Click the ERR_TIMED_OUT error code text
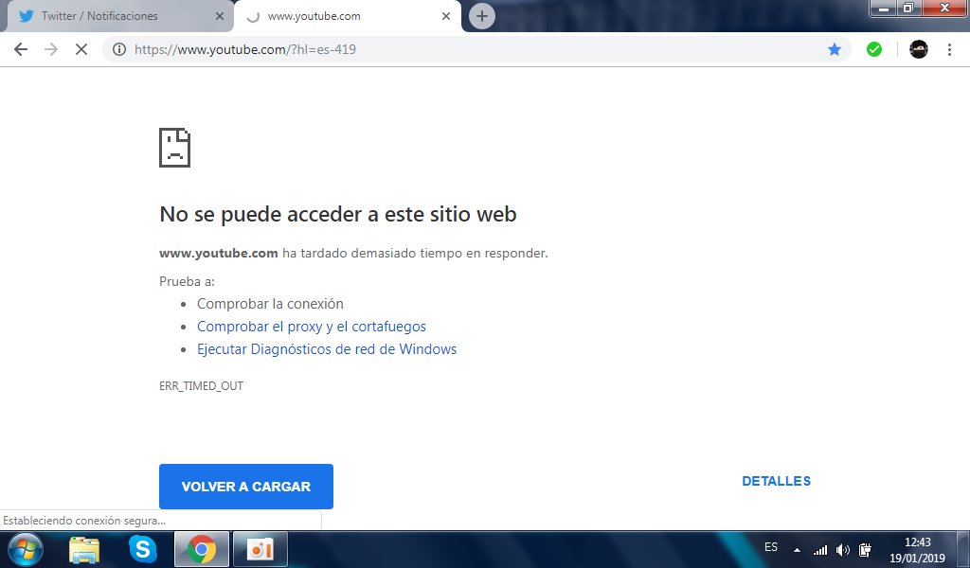 [201, 385]
